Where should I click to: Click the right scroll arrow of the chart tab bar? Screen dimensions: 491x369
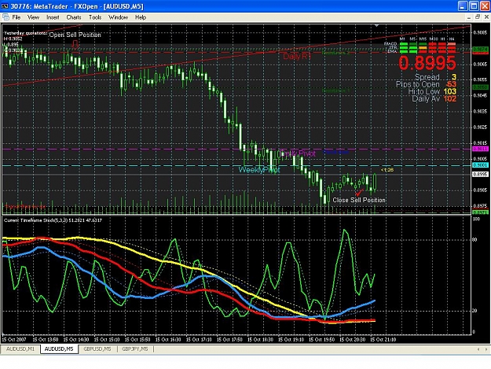pos(487,349)
